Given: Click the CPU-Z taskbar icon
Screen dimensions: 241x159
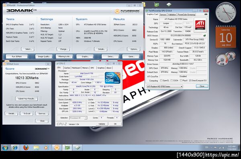Looking at the screenshot, I should pos(77,148).
